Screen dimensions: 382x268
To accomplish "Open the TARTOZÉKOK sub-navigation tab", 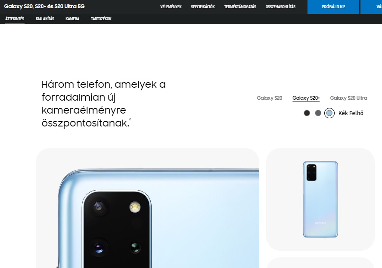I will coord(101,19).
